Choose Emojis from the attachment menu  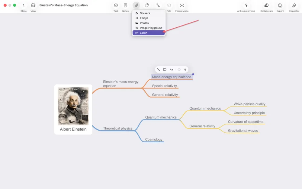149,18
